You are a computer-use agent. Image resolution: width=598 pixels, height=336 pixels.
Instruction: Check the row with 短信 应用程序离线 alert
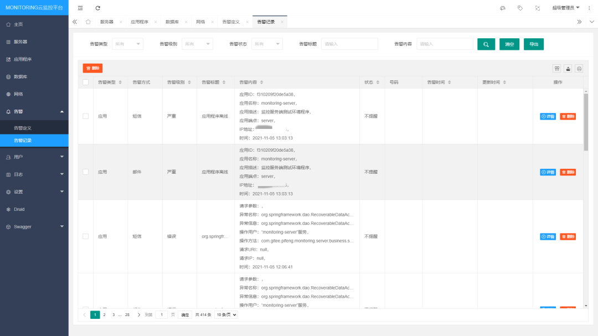tap(85, 116)
